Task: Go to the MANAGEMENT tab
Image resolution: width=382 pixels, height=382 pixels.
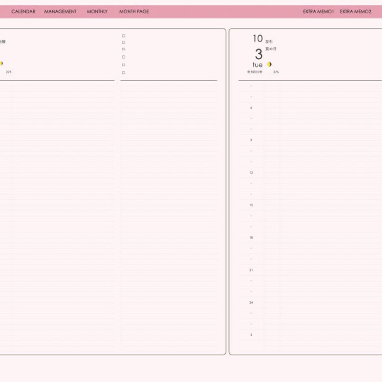Action: tap(60, 12)
